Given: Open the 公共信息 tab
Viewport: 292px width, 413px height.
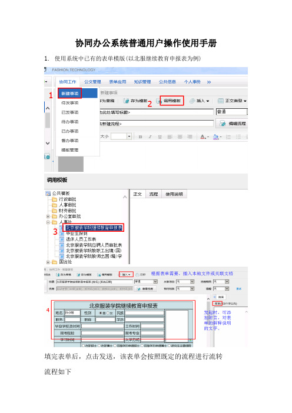Looking at the screenshot, I should point(167,82).
